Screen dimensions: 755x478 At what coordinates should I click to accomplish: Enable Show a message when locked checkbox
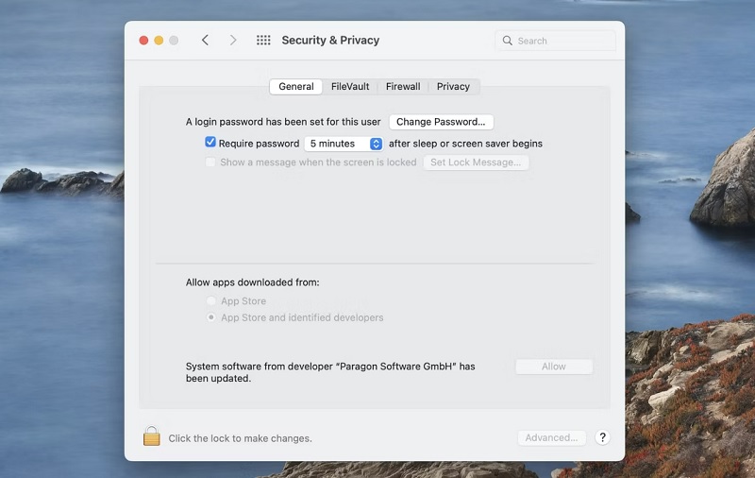click(x=210, y=162)
